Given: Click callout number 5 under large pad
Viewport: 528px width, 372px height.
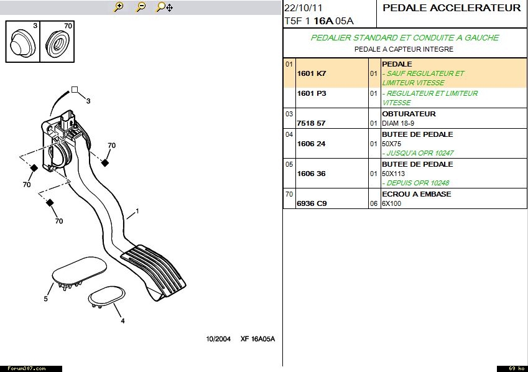Looking at the screenshot, I should (45, 299).
